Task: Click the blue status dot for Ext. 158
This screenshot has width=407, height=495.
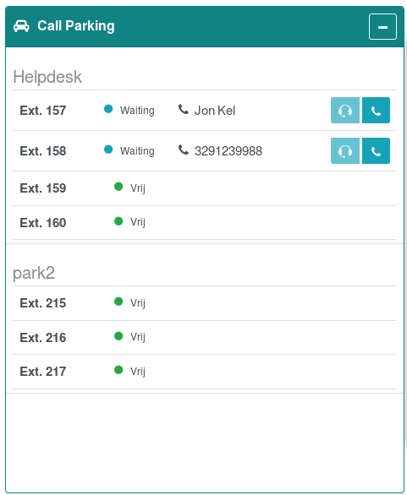Action: click(x=108, y=150)
